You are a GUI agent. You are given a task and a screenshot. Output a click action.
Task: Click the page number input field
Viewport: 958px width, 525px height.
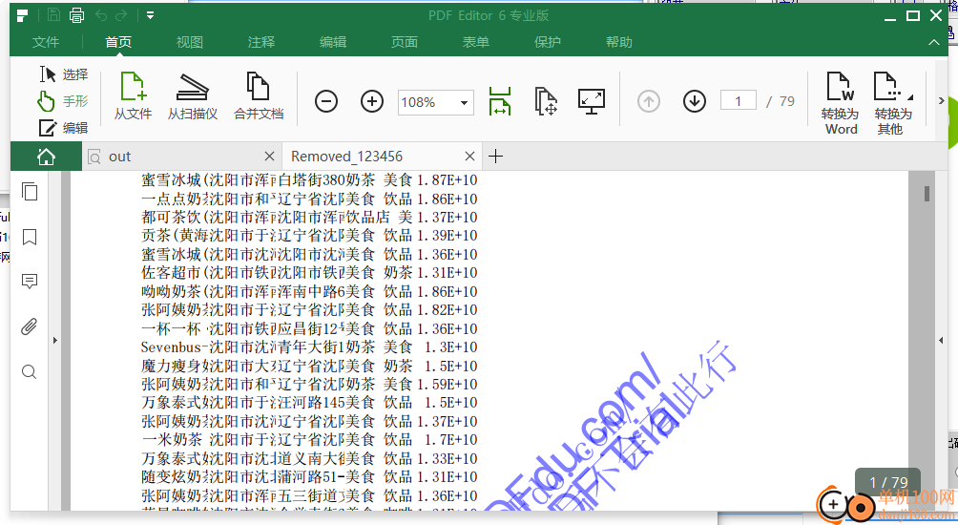tap(738, 101)
